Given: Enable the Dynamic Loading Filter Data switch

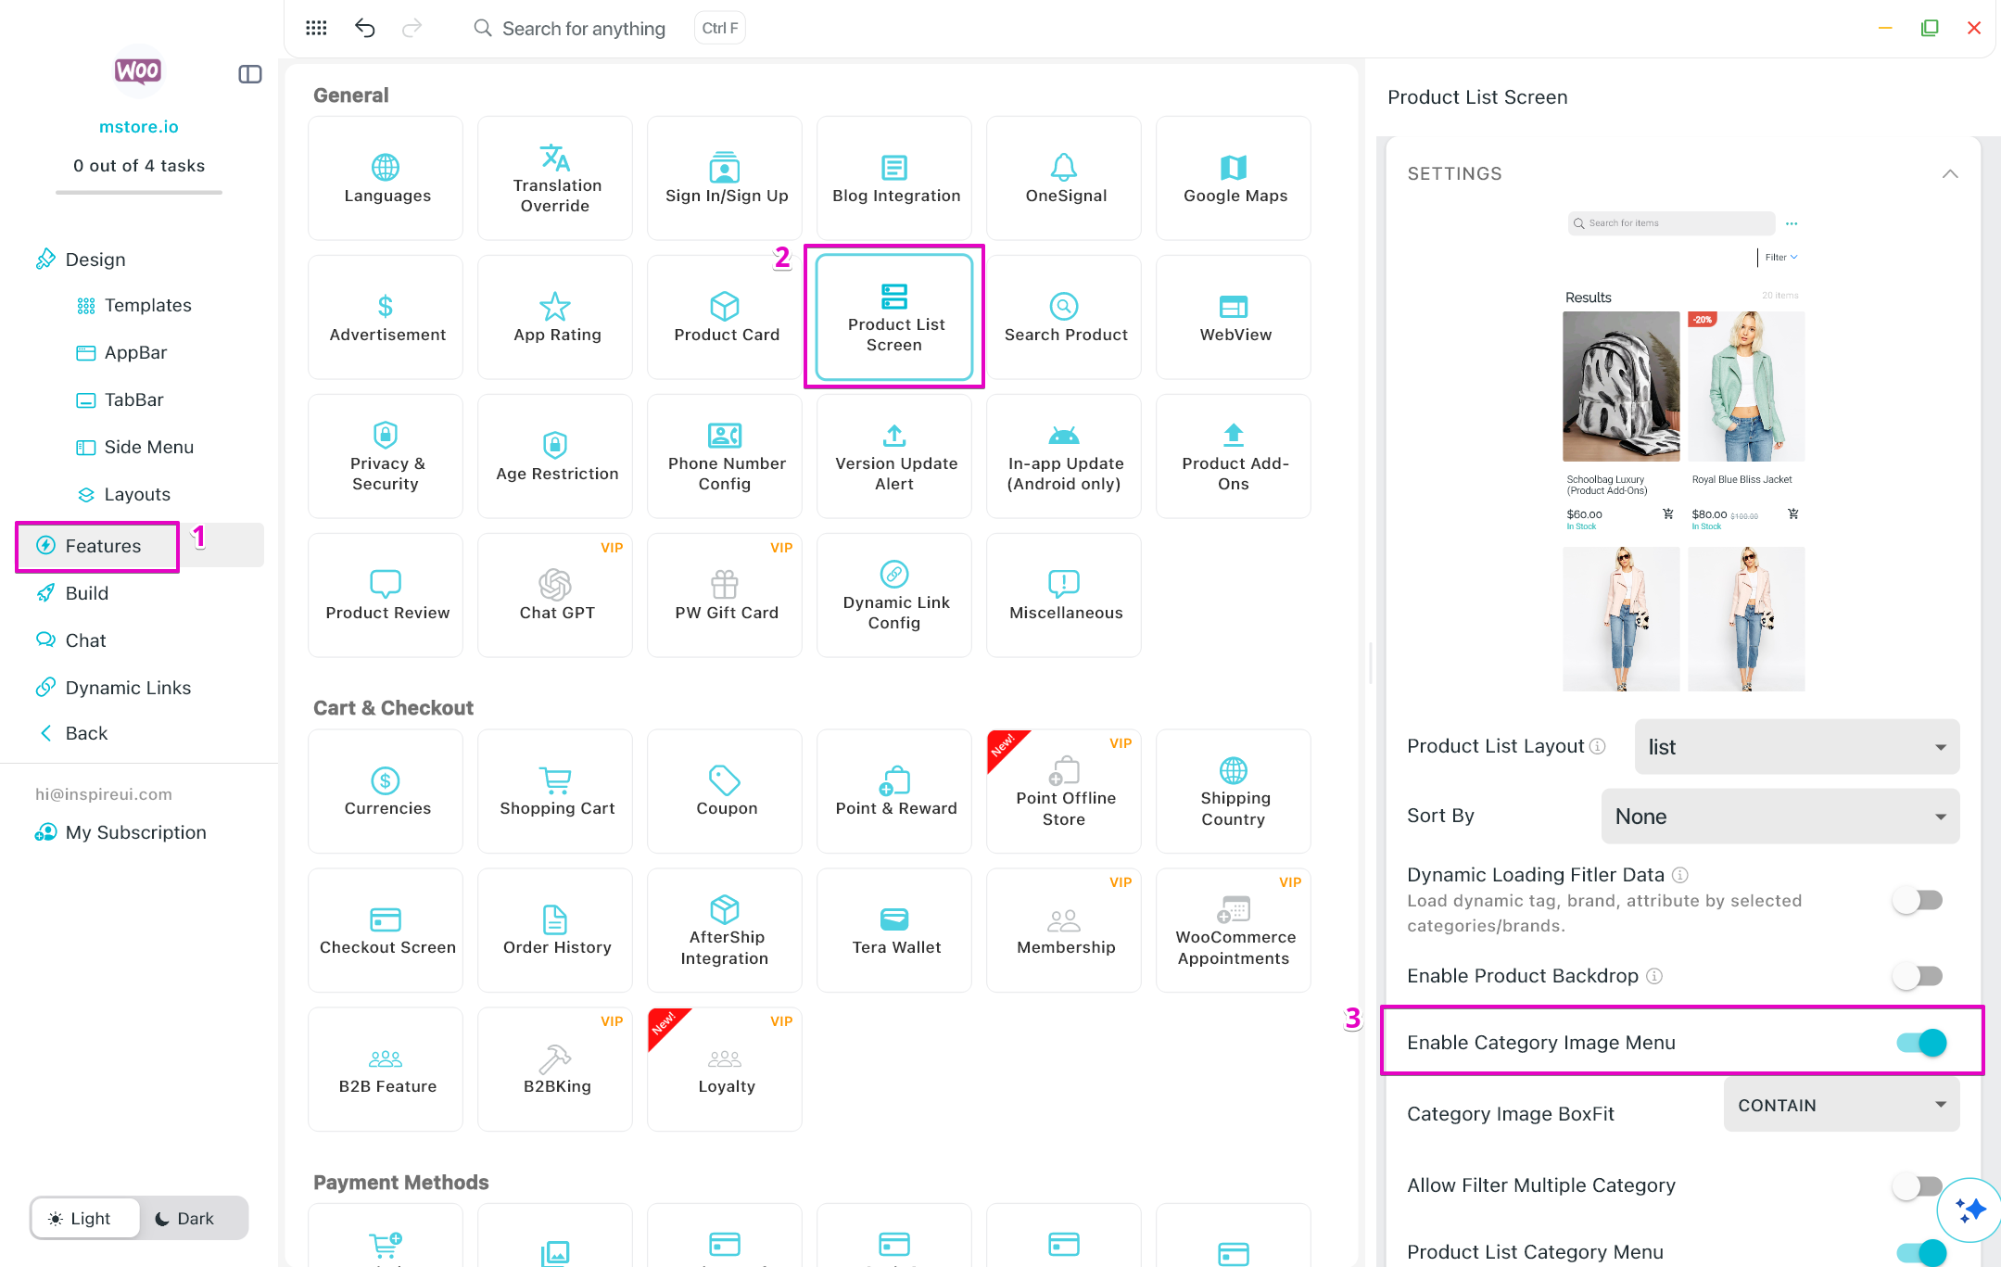Looking at the screenshot, I should 1917,900.
